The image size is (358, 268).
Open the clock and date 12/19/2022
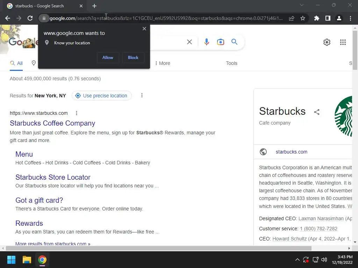pyautogui.click(x=342, y=260)
